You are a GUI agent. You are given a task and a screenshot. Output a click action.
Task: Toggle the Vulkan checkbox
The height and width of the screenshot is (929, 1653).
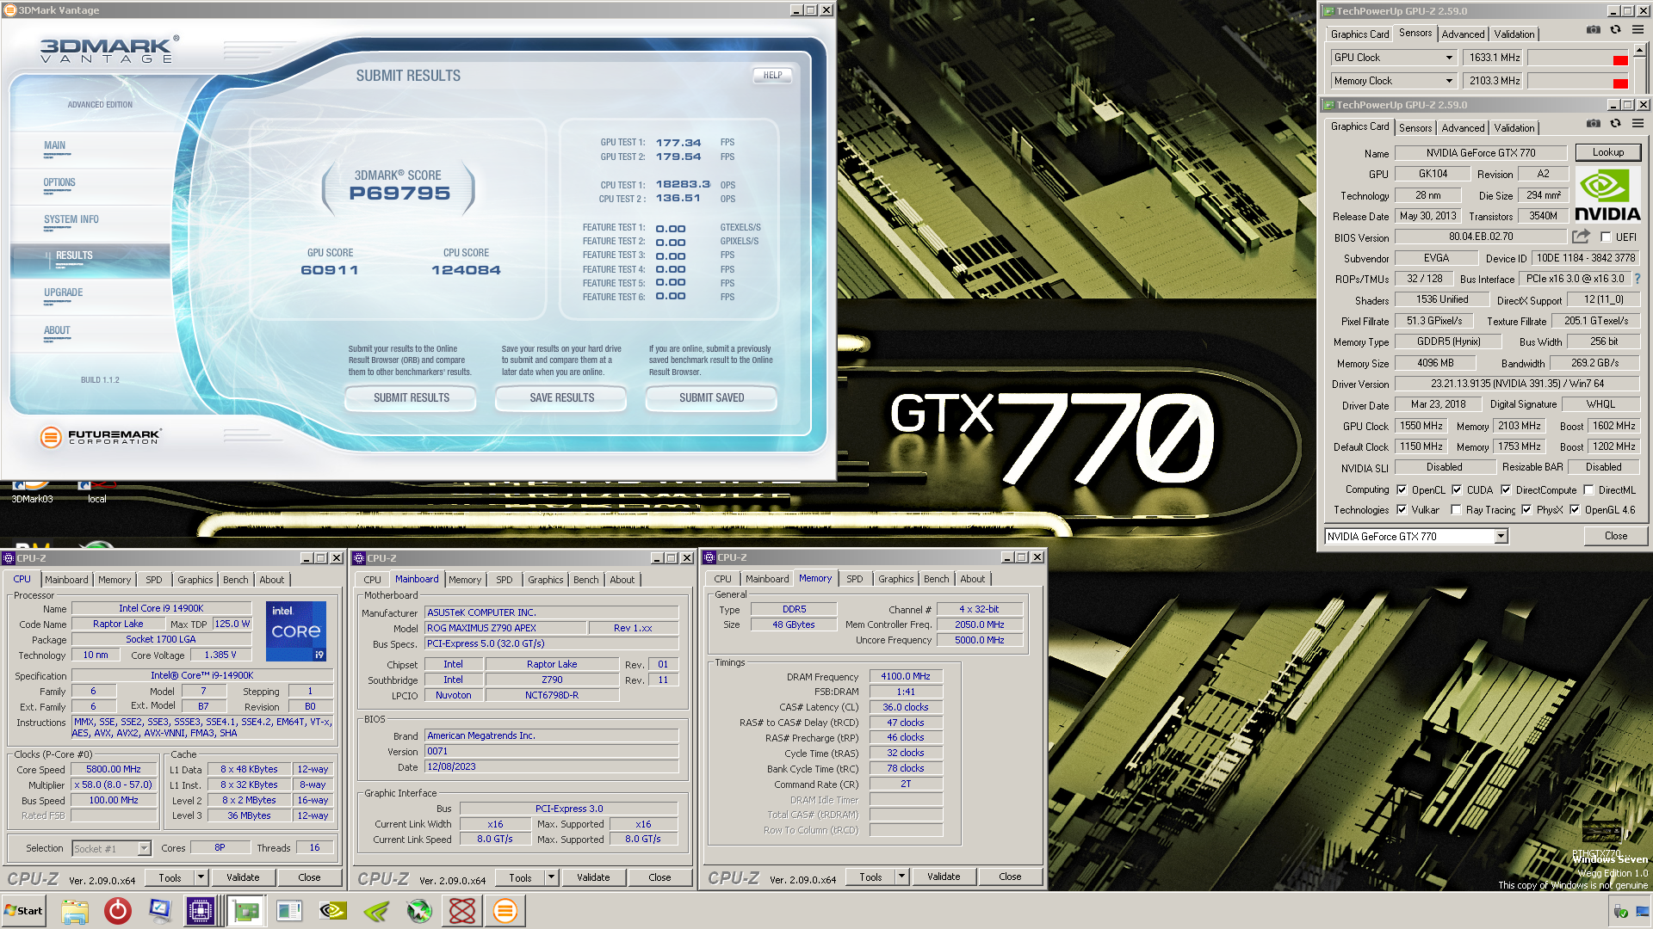[1402, 509]
